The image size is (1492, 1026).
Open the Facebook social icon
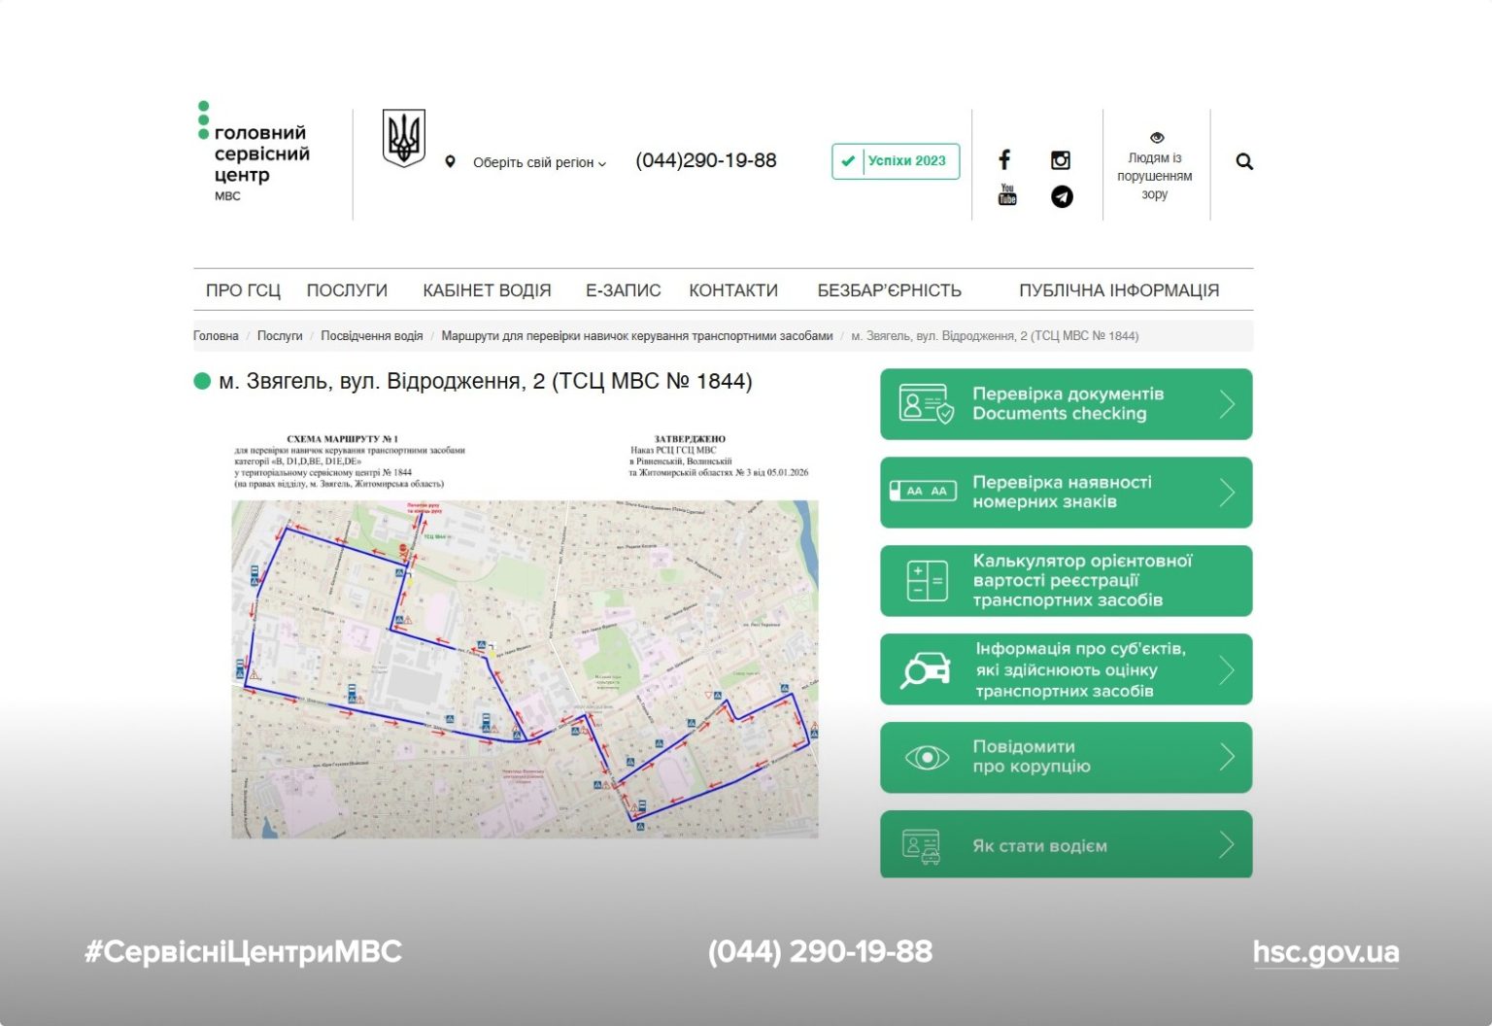click(1004, 159)
